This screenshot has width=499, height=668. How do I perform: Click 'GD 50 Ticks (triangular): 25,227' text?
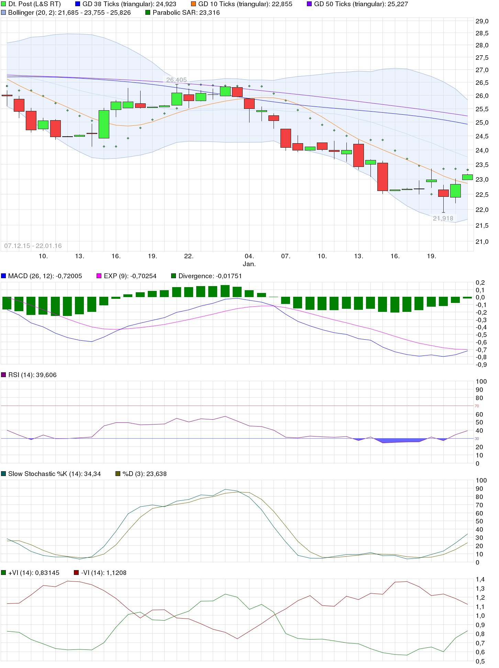[361, 4]
